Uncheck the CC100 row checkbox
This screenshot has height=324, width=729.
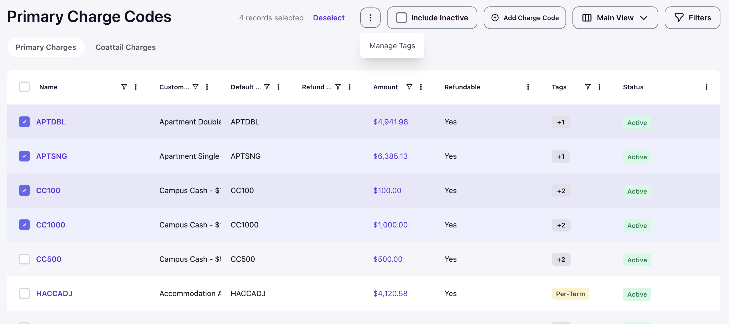24,190
